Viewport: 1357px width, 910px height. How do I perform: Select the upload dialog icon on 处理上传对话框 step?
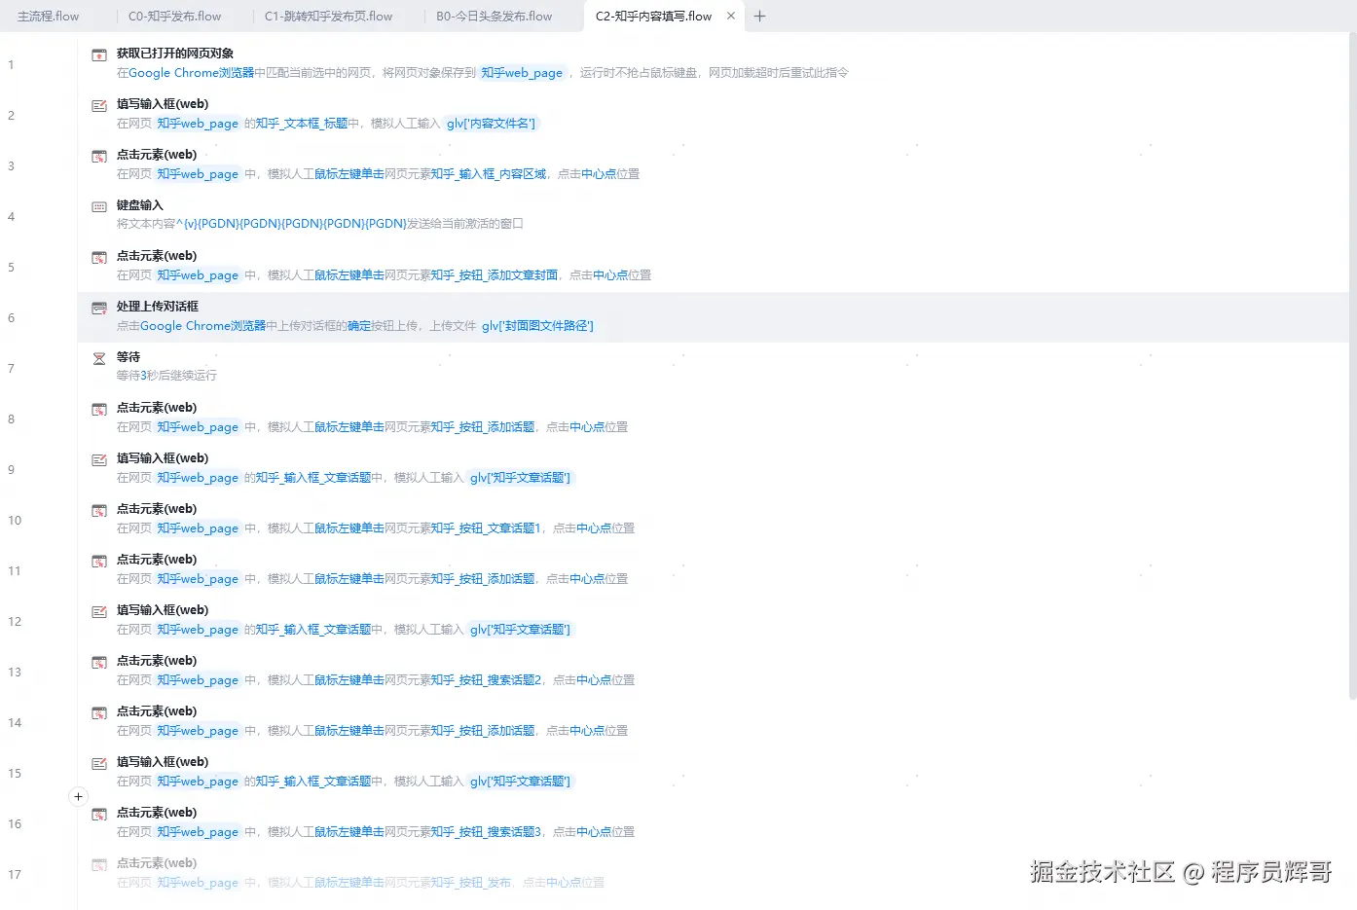98,306
